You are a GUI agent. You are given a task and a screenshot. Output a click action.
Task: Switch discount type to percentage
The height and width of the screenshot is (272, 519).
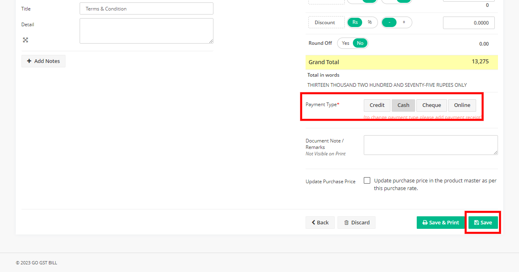pyautogui.click(x=369, y=22)
